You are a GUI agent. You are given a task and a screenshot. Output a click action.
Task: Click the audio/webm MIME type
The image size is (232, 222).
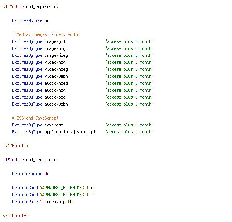56,104
